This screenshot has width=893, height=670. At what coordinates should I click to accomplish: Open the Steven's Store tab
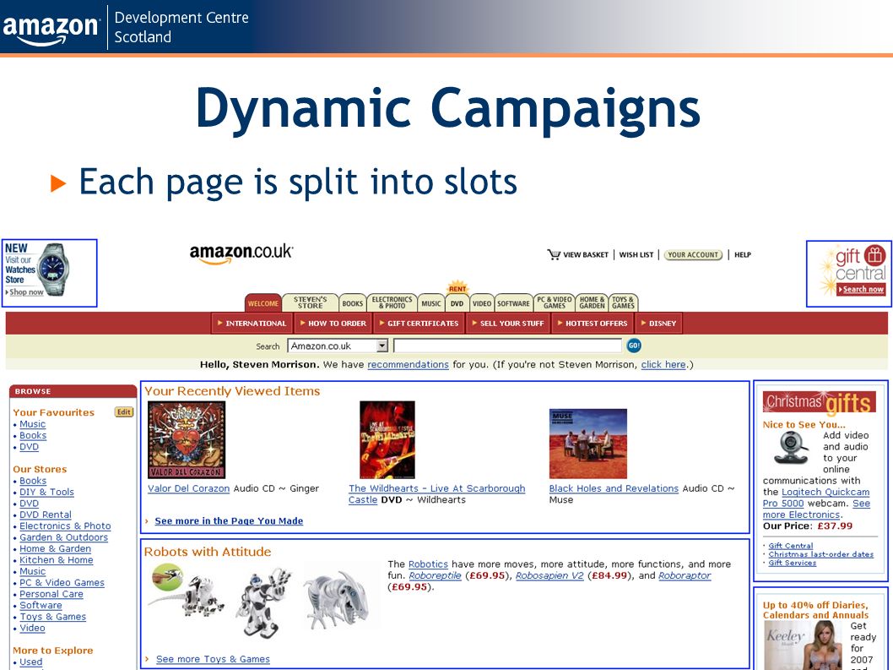(311, 302)
